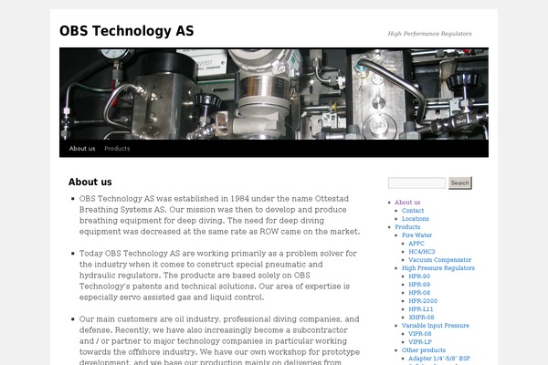Viewport: 548px width, 365px height.
Task: Open the APPC product link
Action: [x=416, y=244]
